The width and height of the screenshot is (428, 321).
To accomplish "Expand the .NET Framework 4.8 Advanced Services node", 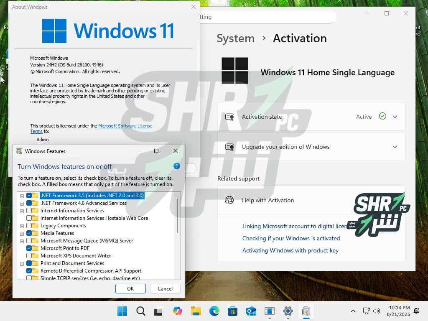I will [x=22, y=204].
